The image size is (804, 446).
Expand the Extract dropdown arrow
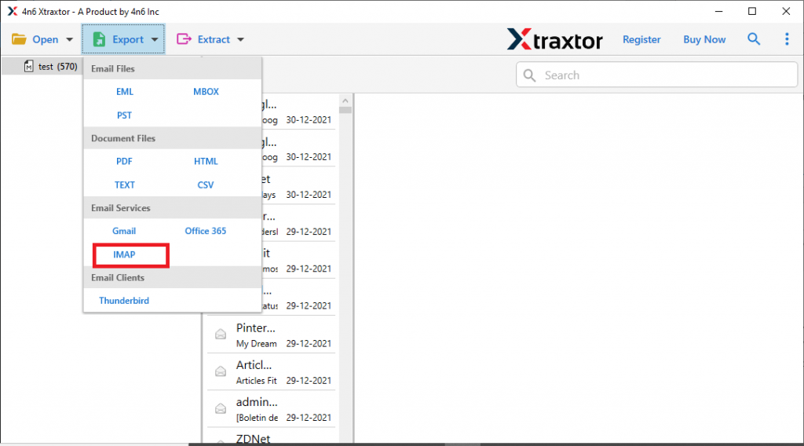tap(240, 40)
